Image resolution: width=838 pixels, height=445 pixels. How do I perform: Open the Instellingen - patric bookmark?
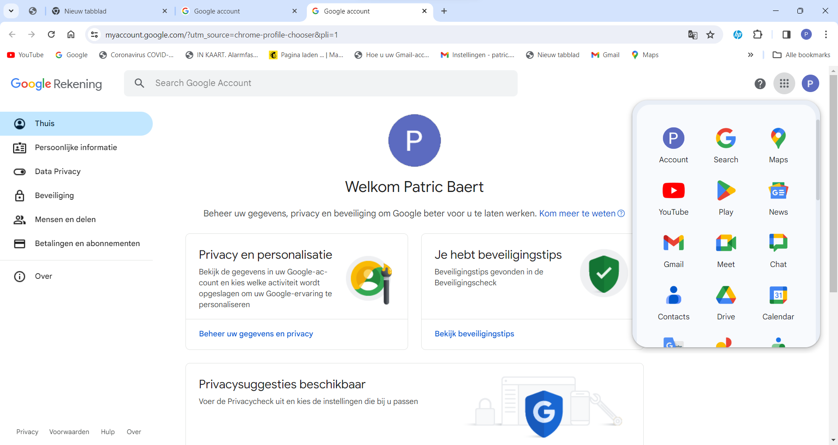[x=478, y=55]
